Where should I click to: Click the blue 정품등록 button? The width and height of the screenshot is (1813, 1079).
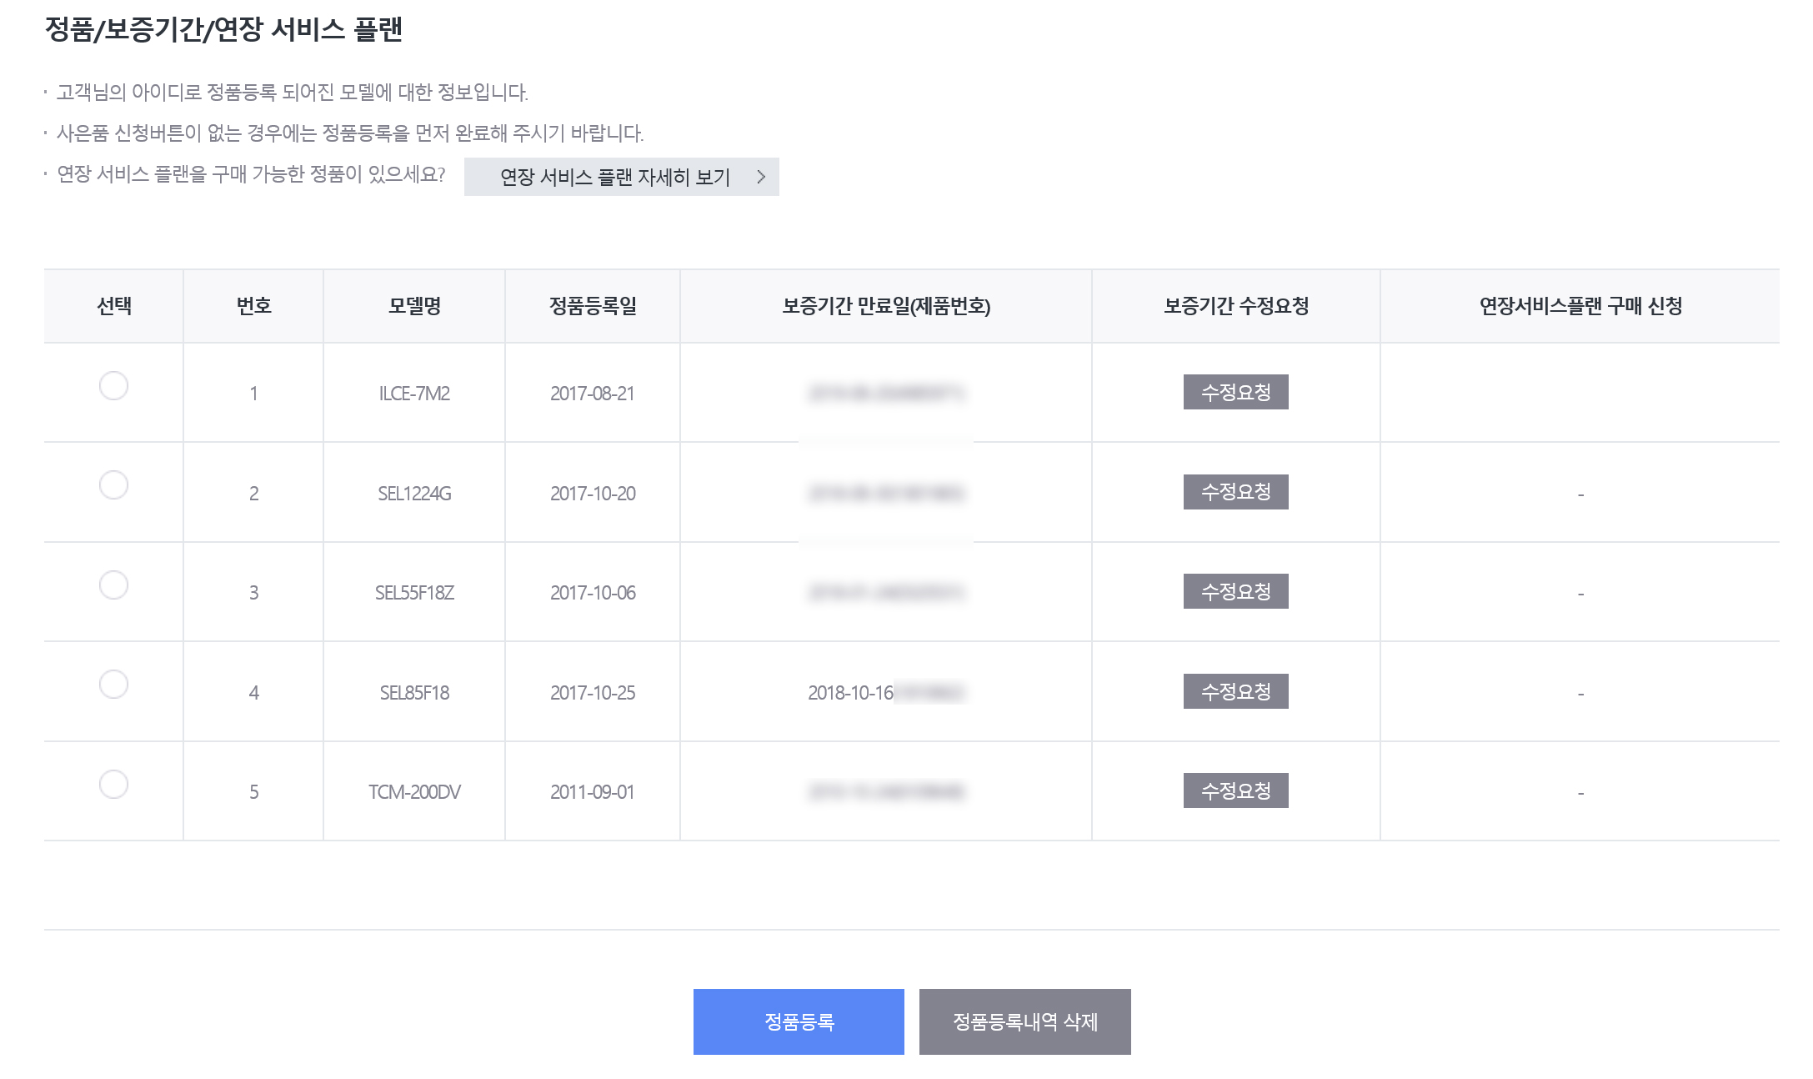coord(798,1021)
